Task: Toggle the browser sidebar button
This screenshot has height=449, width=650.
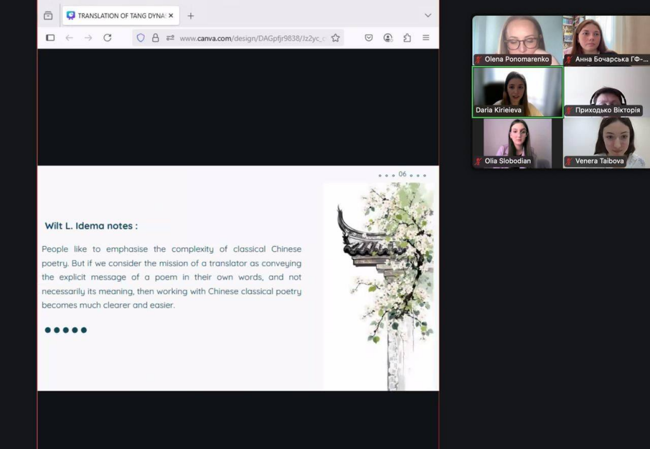Action: coord(50,38)
